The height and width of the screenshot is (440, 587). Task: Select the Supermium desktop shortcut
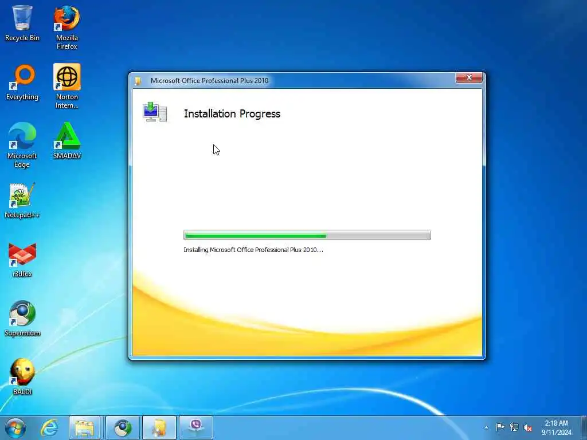click(22, 319)
